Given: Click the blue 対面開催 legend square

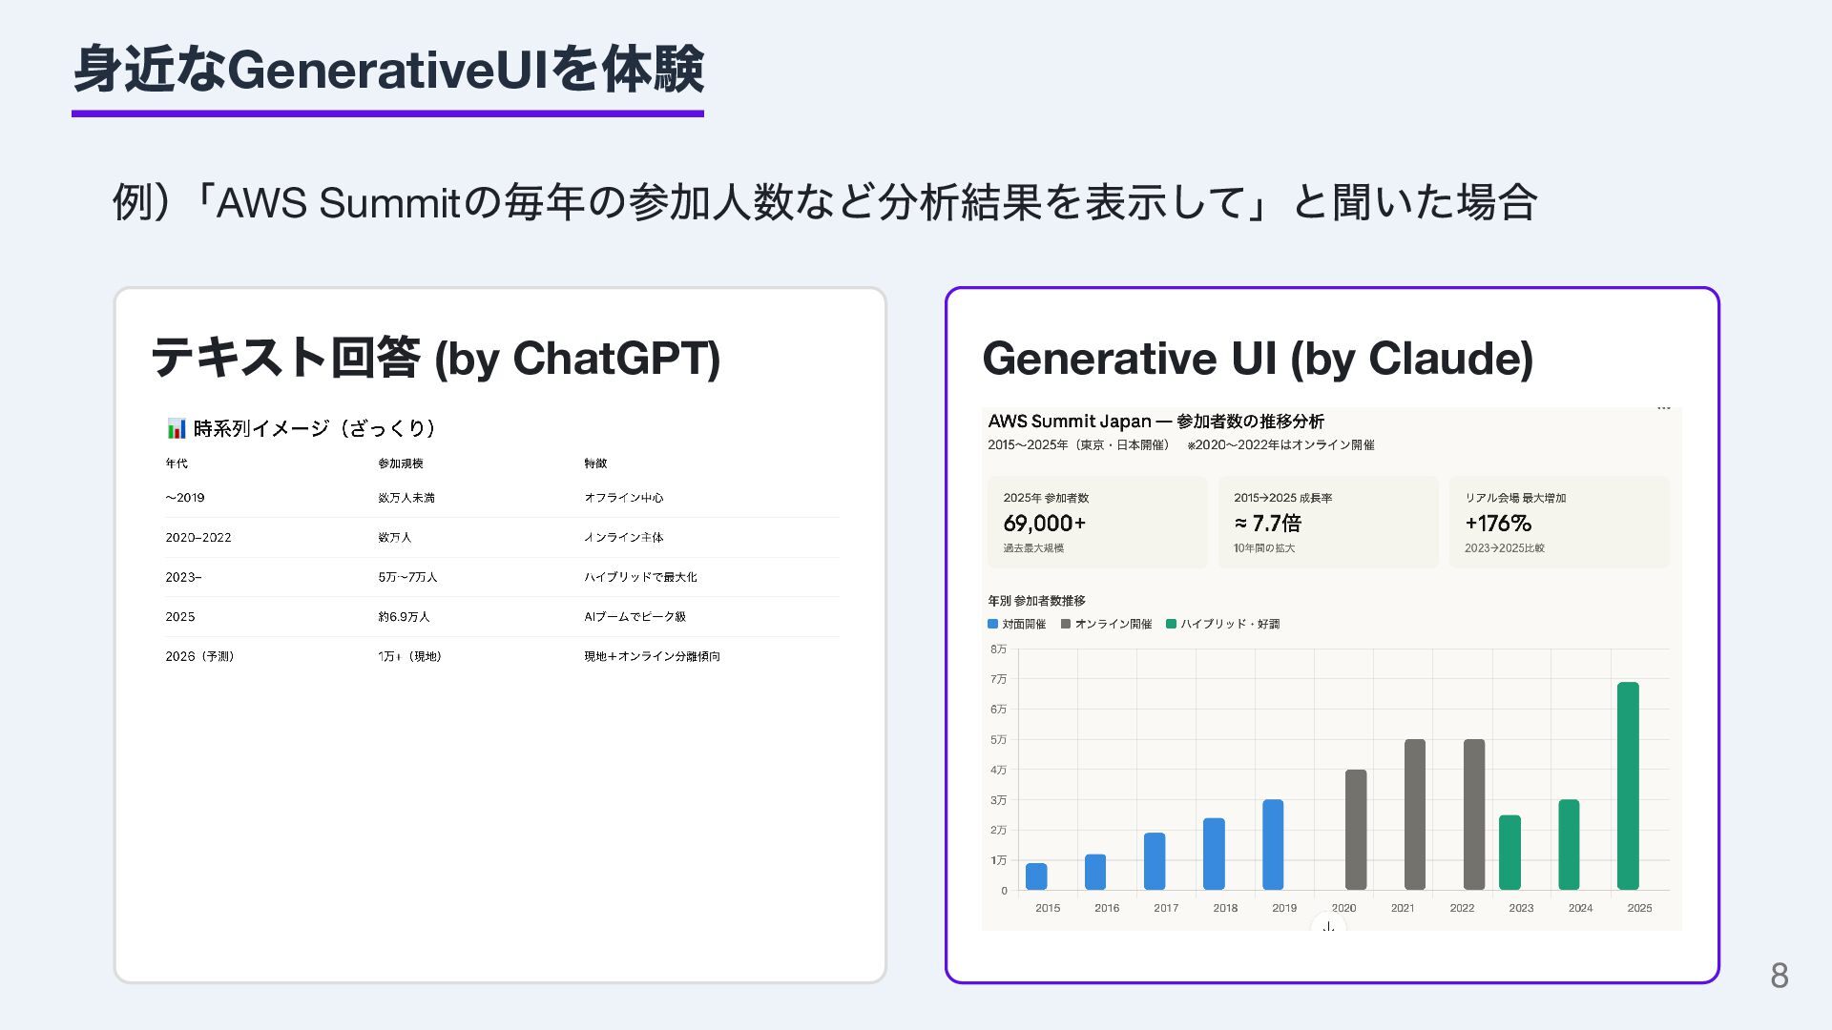Looking at the screenshot, I should [x=992, y=624].
